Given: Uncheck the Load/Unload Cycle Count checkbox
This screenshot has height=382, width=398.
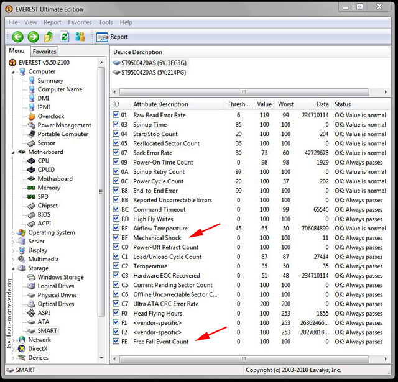Looking at the screenshot, I should point(116,257).
